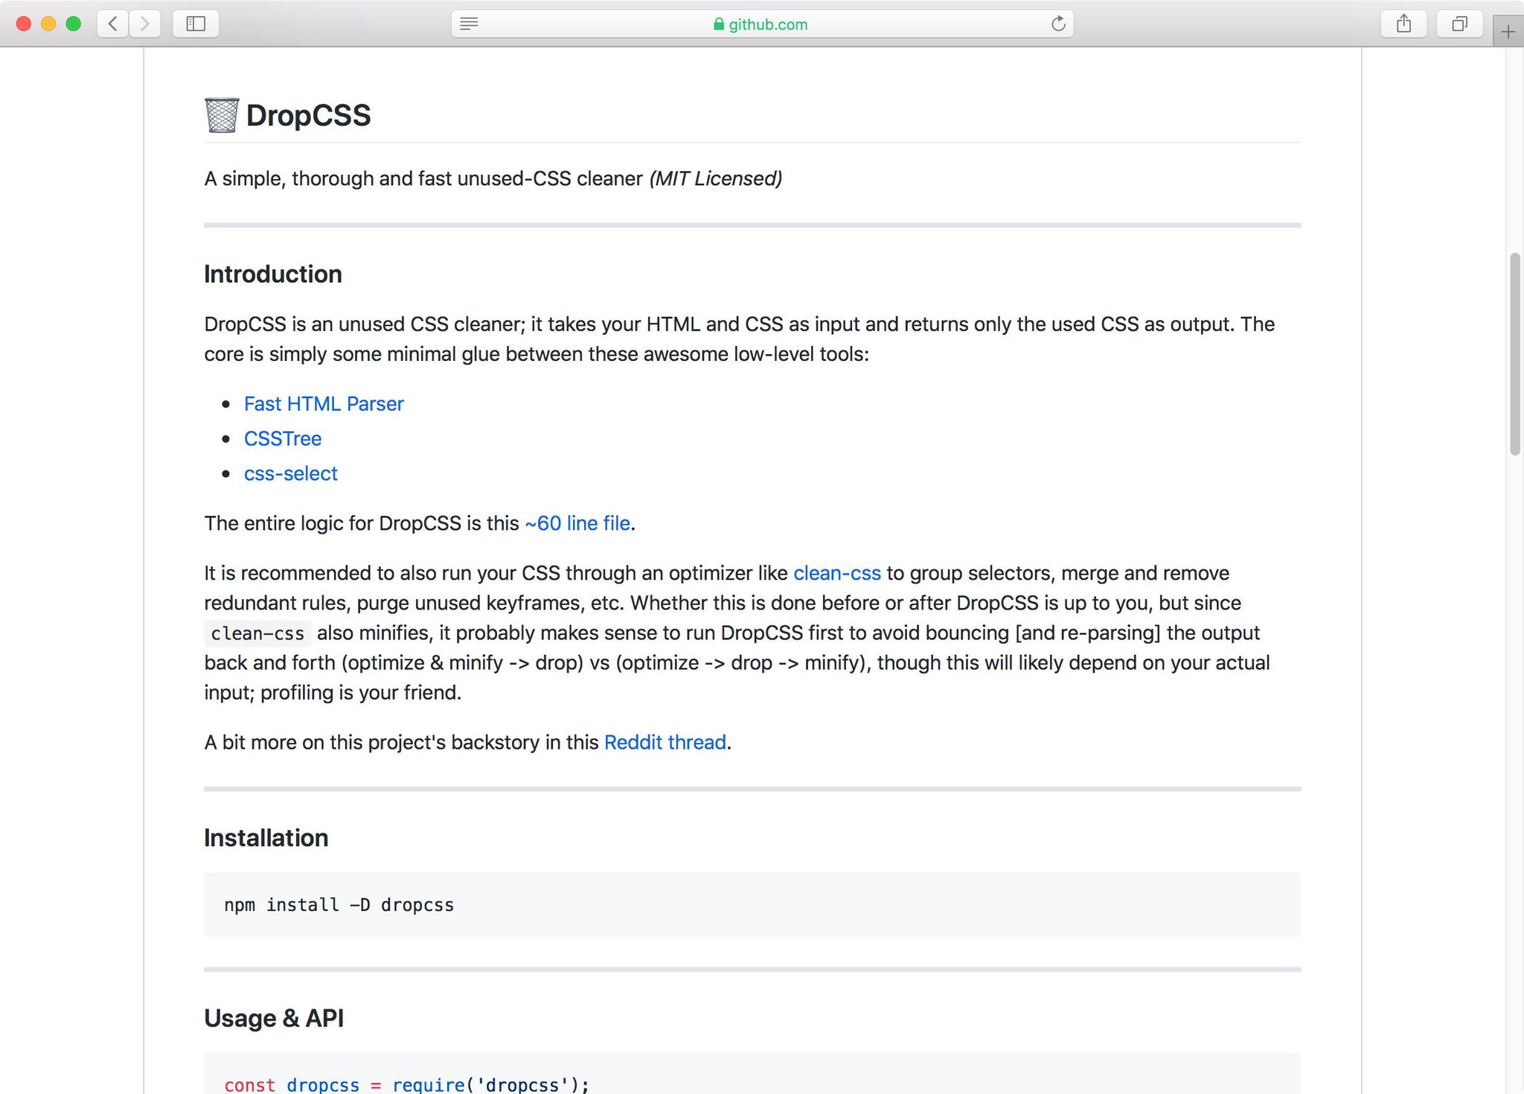Add a new tab with plus button

(x=1508, y=32)
